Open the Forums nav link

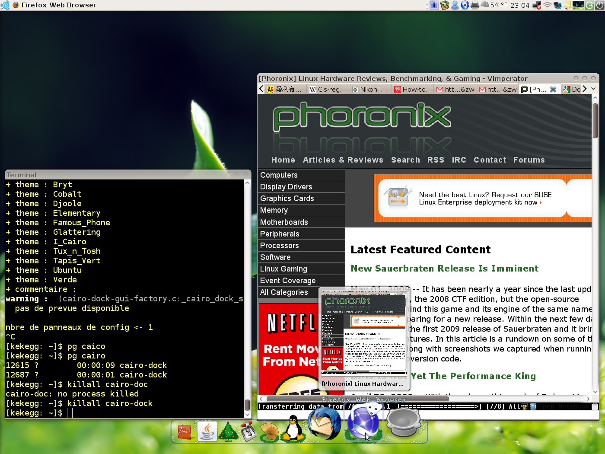529,160
